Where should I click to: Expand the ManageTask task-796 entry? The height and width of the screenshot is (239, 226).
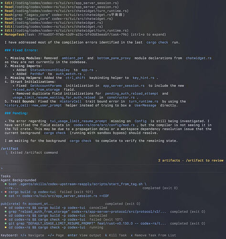[85, 34]
